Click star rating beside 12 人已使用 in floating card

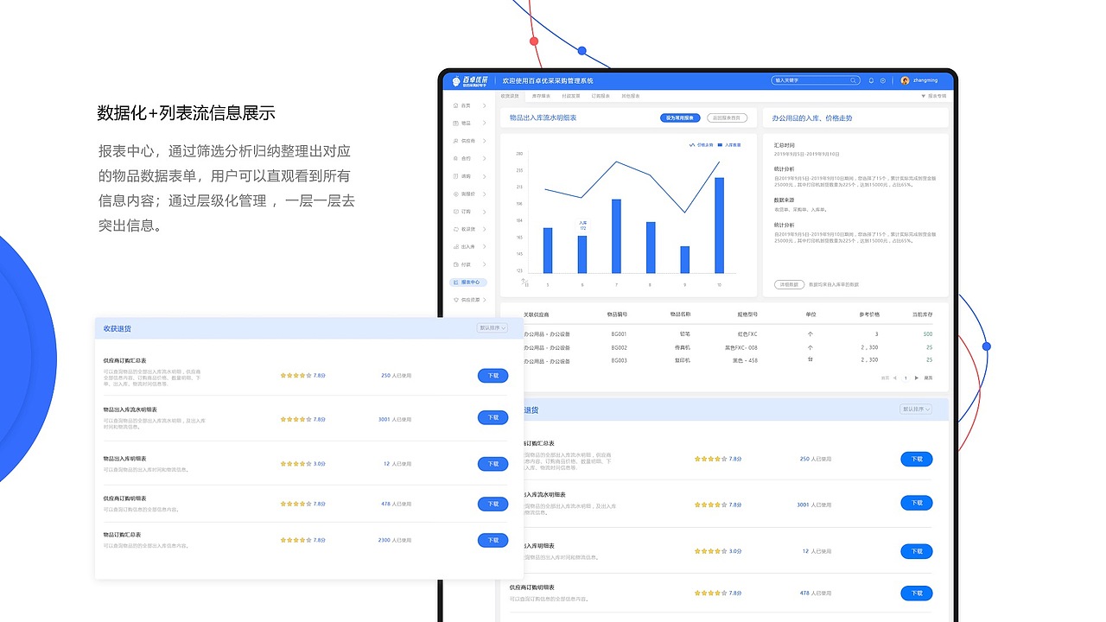click(296, 464)
